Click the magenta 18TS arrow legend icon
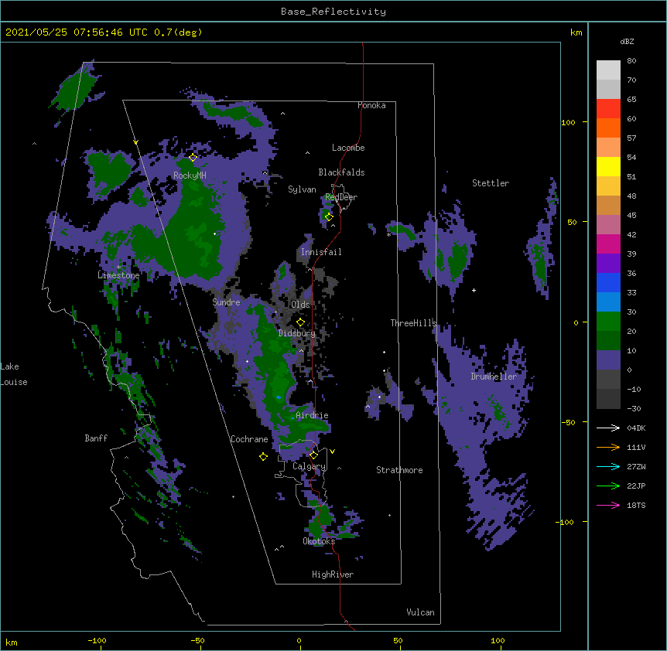Image resolution: width=667 pixels, height=651 pixels. (608, 505)
